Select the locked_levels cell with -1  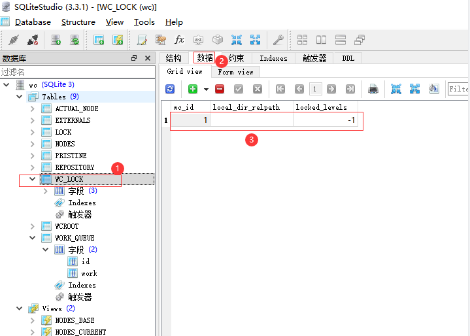(x=326, y=120)
